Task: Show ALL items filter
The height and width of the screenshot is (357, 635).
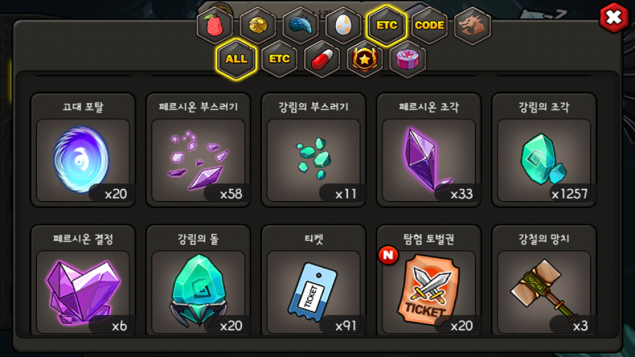Action: point(236,59)
